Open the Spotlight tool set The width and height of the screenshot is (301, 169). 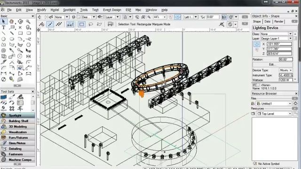click(x=18, y=115)
